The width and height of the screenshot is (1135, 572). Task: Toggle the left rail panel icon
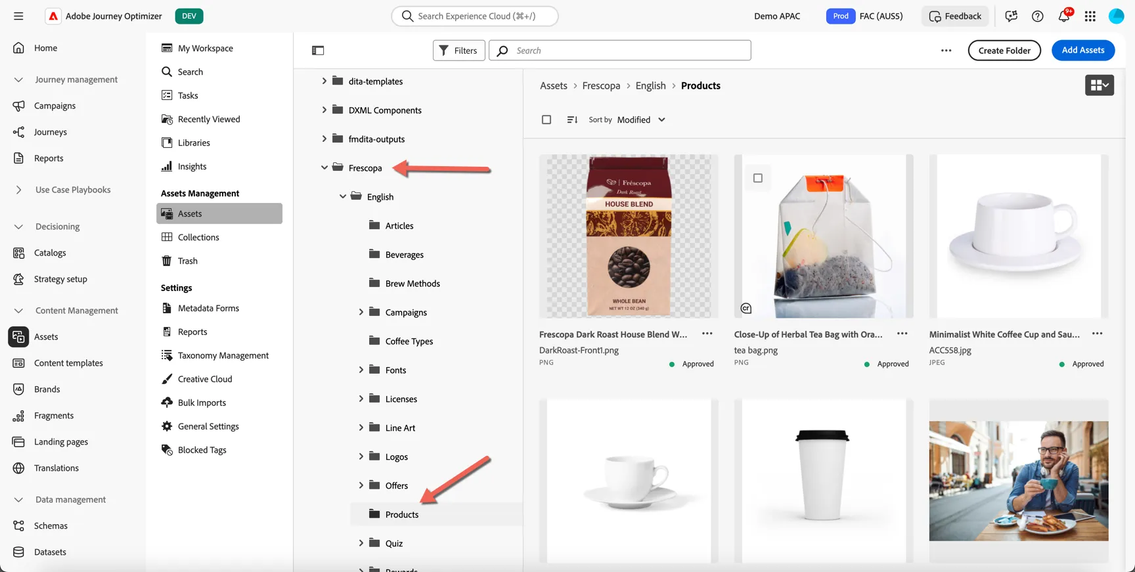[x=318, y=51]
